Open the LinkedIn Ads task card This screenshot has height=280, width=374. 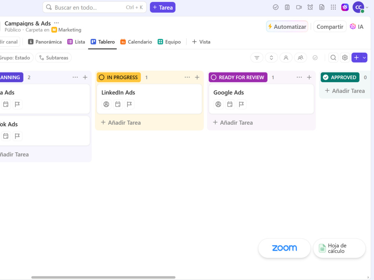pyautogui.click(x=149, y=99)
